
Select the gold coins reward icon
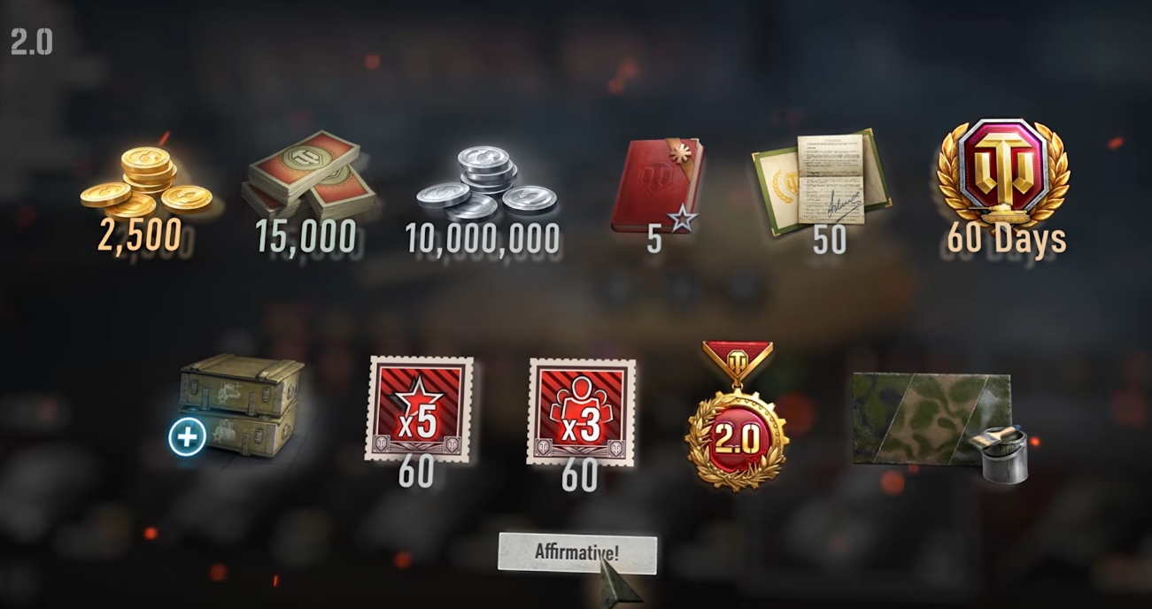point(146,181)
